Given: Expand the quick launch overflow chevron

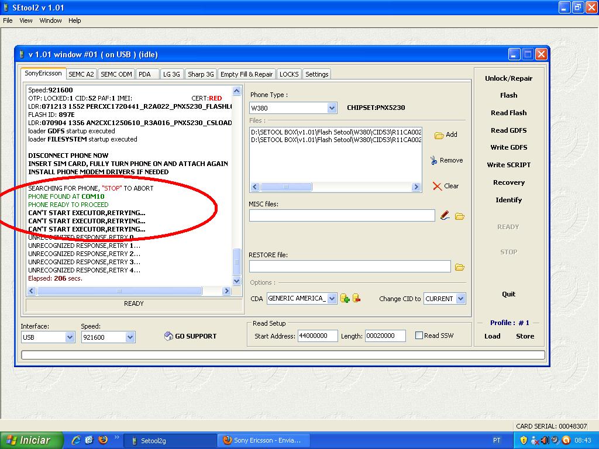Looking at the screenshot, I should [x=116, y=437].
